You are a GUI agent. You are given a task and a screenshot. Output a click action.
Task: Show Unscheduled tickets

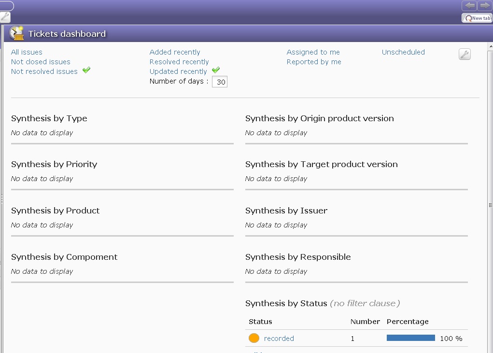click(403, 52)
